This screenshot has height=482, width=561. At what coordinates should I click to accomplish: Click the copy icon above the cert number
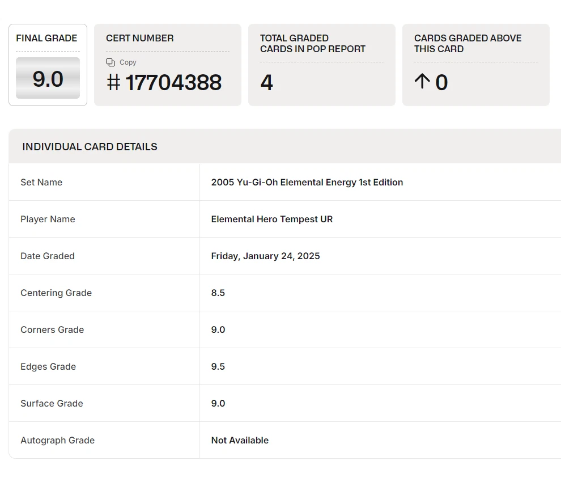[110, 62]
